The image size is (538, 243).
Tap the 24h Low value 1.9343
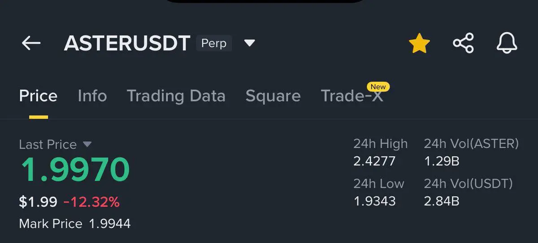(374, 201)
